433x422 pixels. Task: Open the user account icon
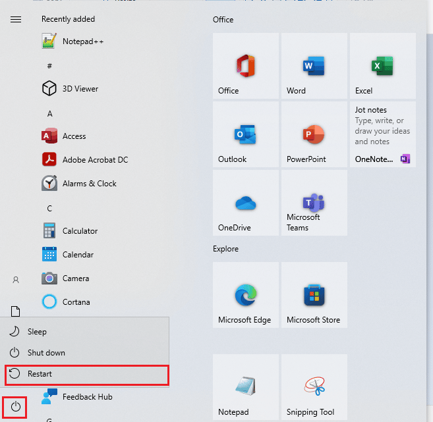click(16, 280)
